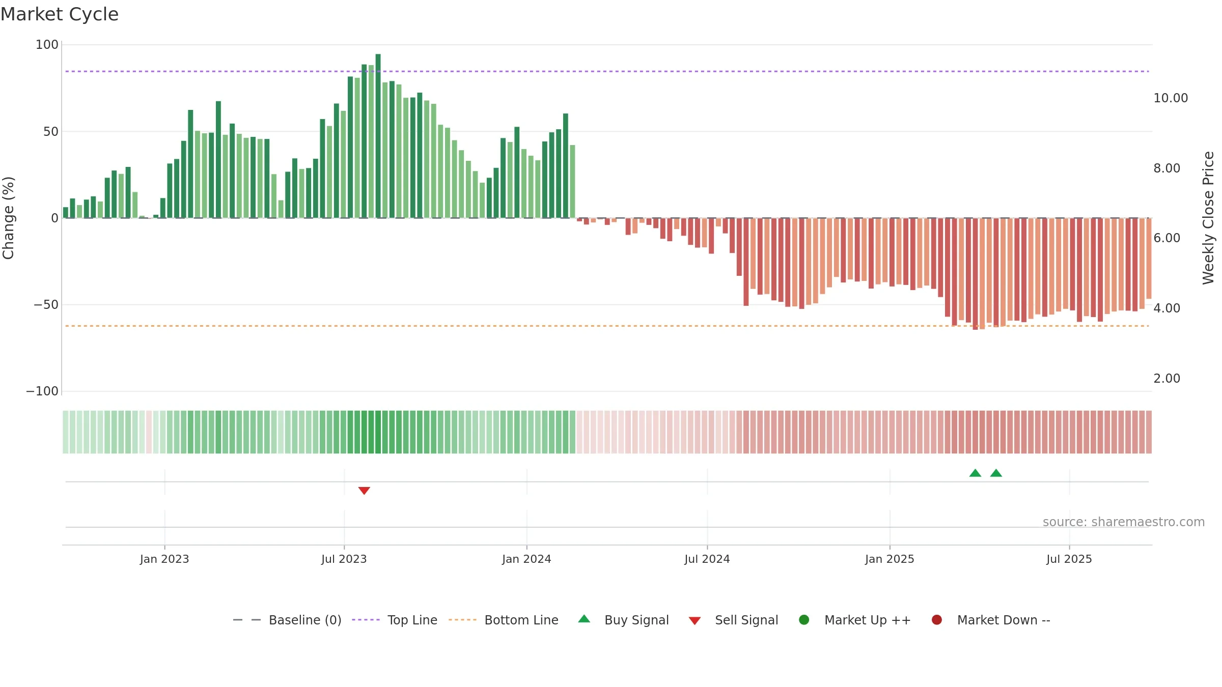Click the first green buy signal marker

pyautogui.click(x=975, y=473)
